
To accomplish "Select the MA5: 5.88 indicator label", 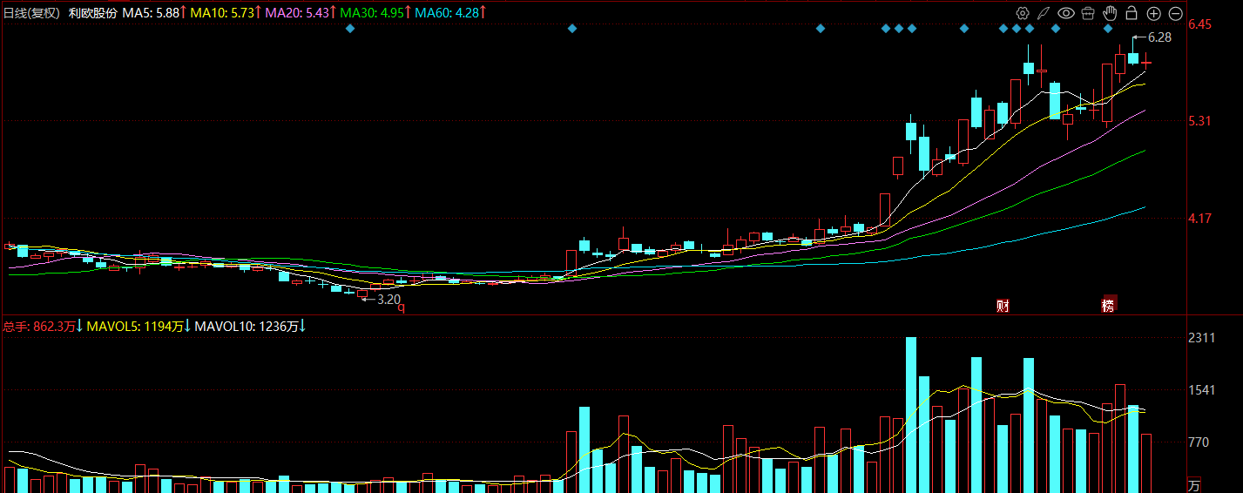I will tap(150, 13).
